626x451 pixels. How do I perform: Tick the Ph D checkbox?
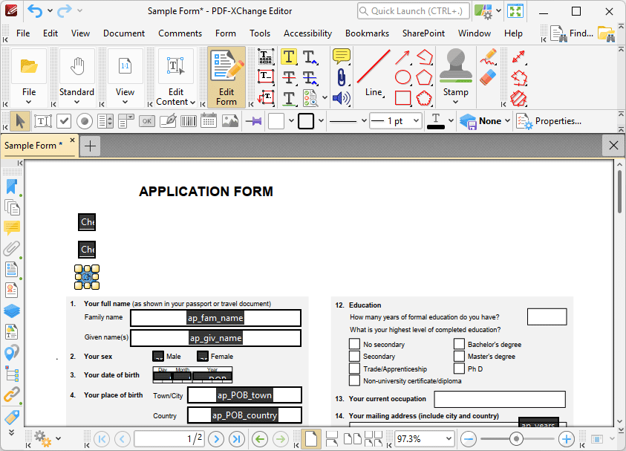pyautogui.click(x=459, y=369)
